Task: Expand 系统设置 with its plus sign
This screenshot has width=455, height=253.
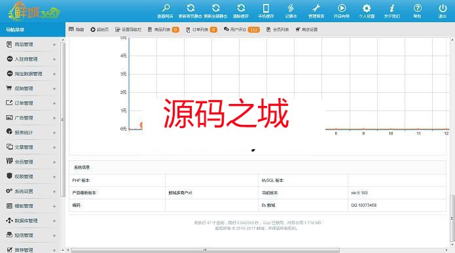Action: point(54,192)
